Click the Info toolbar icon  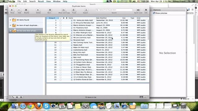coord(146,10)
